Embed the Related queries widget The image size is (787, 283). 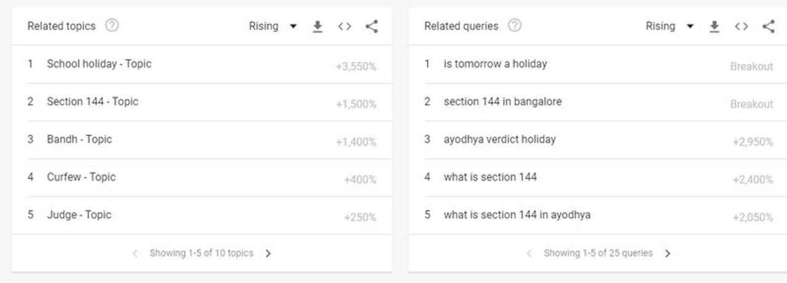(741, 26)
